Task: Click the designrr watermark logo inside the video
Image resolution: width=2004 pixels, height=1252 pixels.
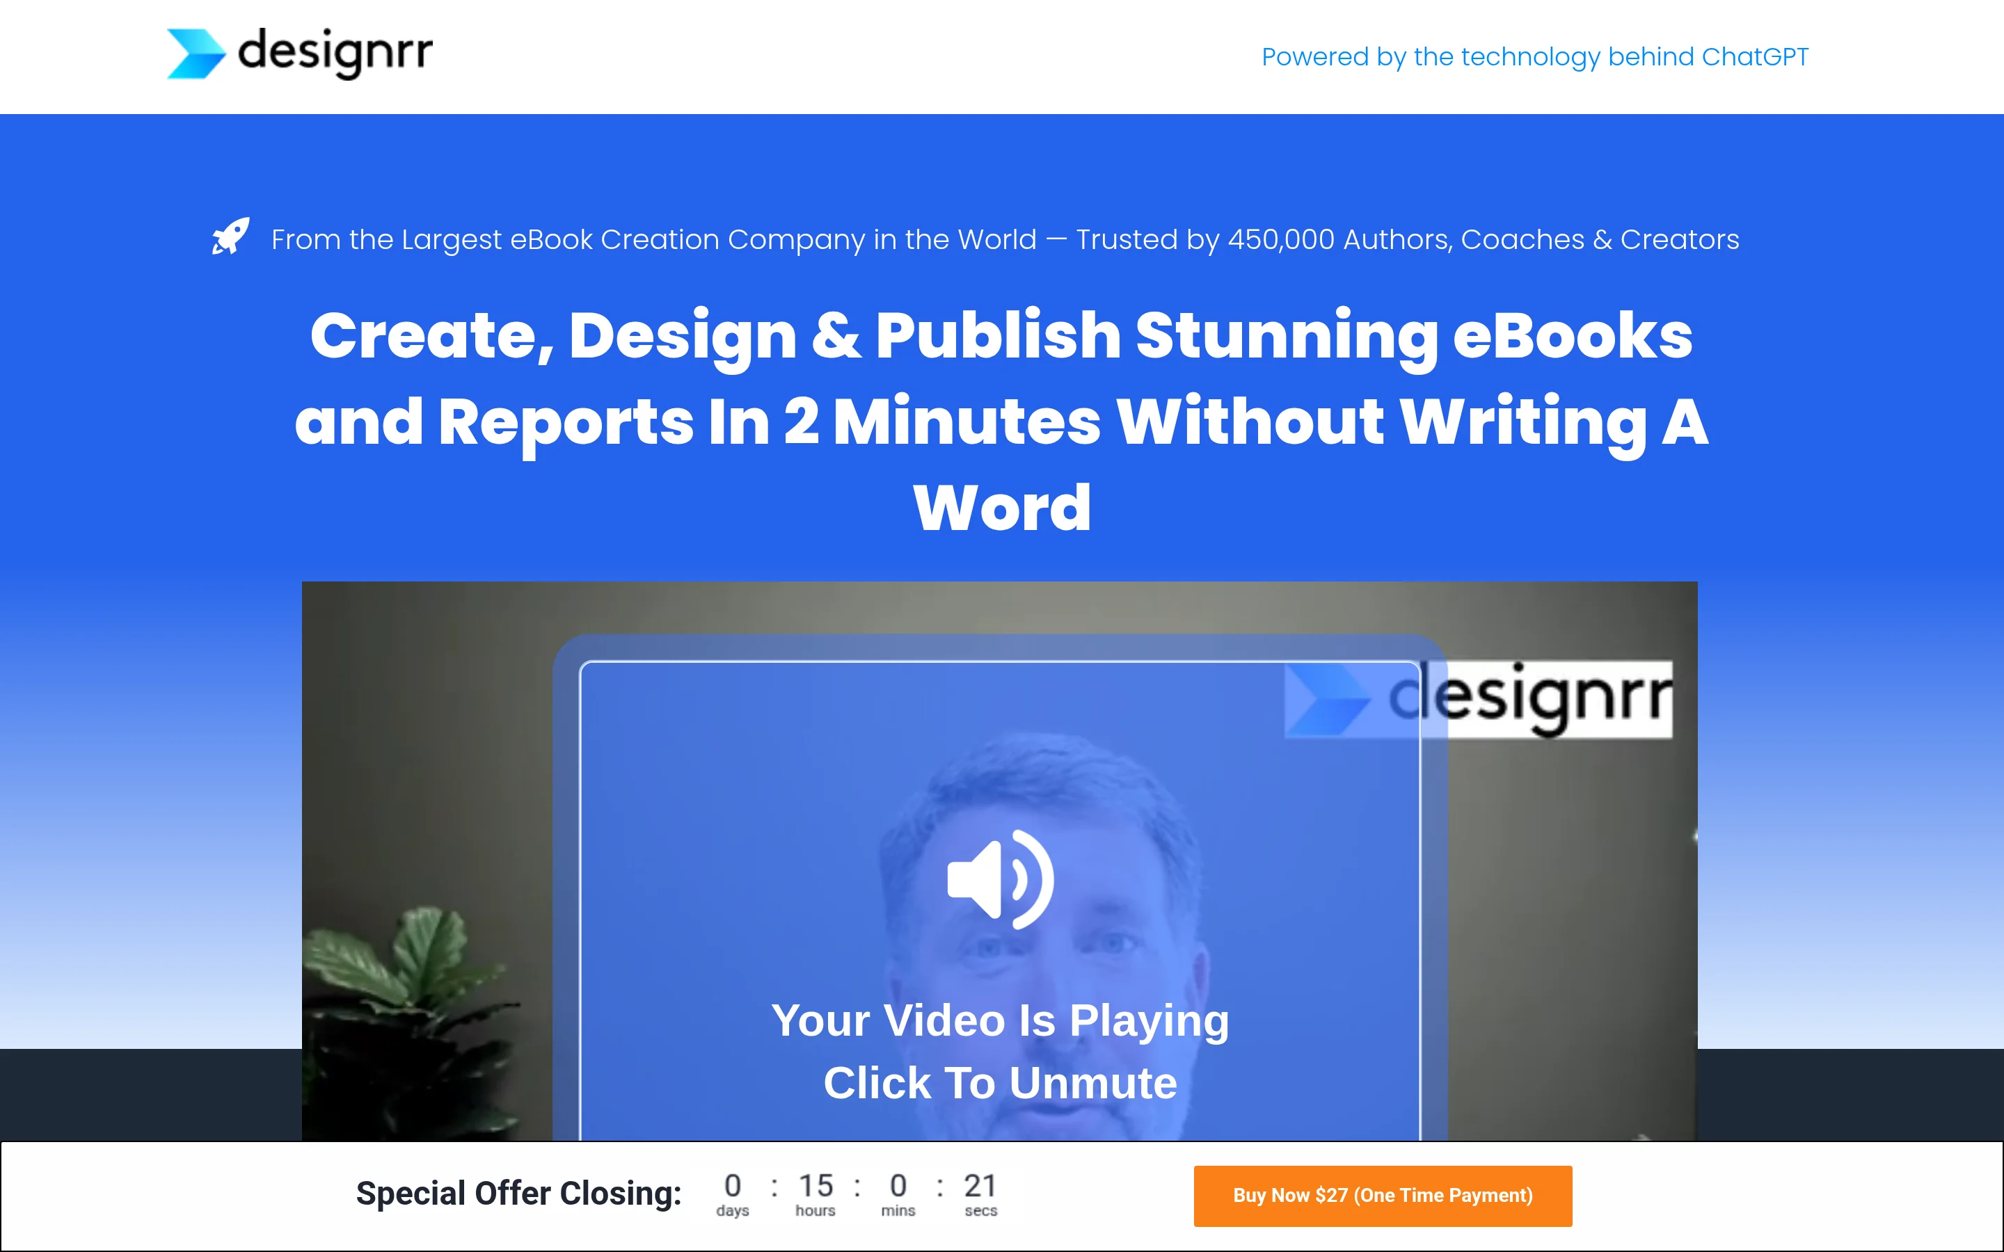Action: tap(1478, 698)
